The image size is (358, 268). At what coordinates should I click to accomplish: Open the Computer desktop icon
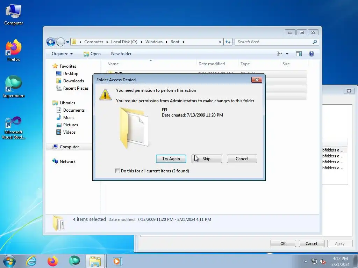tap(14, 15)
